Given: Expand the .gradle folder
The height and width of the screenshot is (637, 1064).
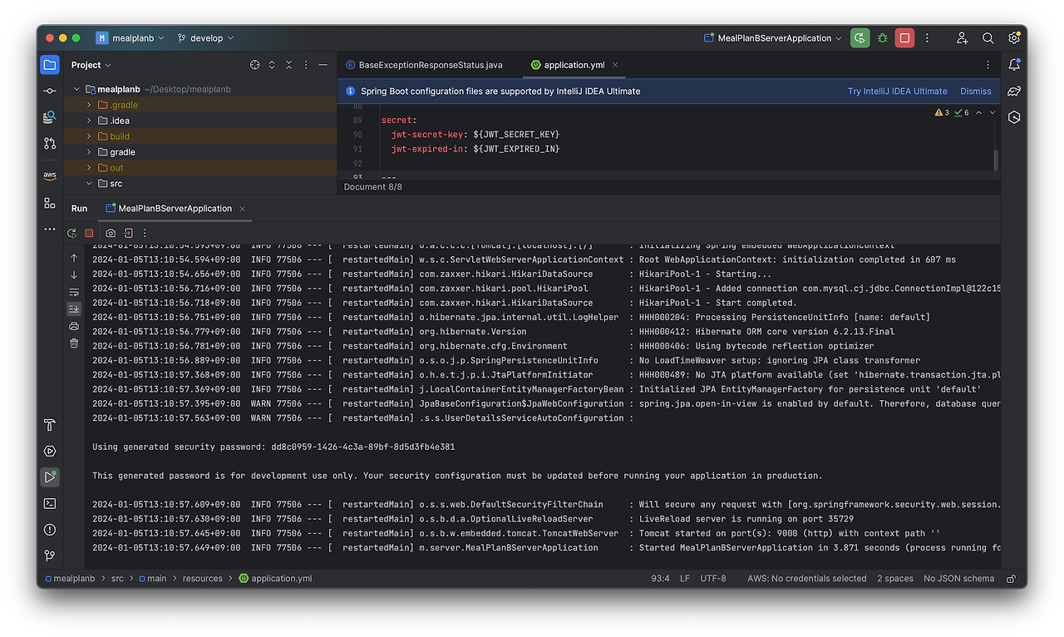Looking at the screenshot, I should pyautogui.click(x=89, y=105).
